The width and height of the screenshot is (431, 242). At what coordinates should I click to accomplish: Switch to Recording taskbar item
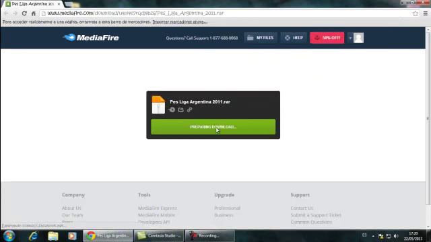209,236
